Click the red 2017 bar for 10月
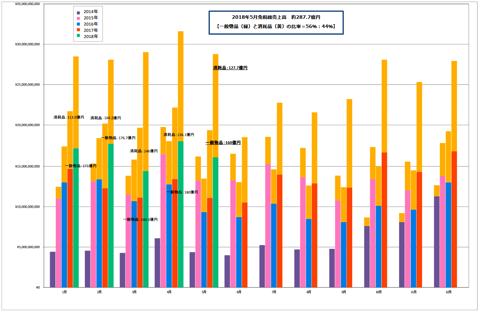The width and height of the screenshot is (485, 313). (384, 220)
